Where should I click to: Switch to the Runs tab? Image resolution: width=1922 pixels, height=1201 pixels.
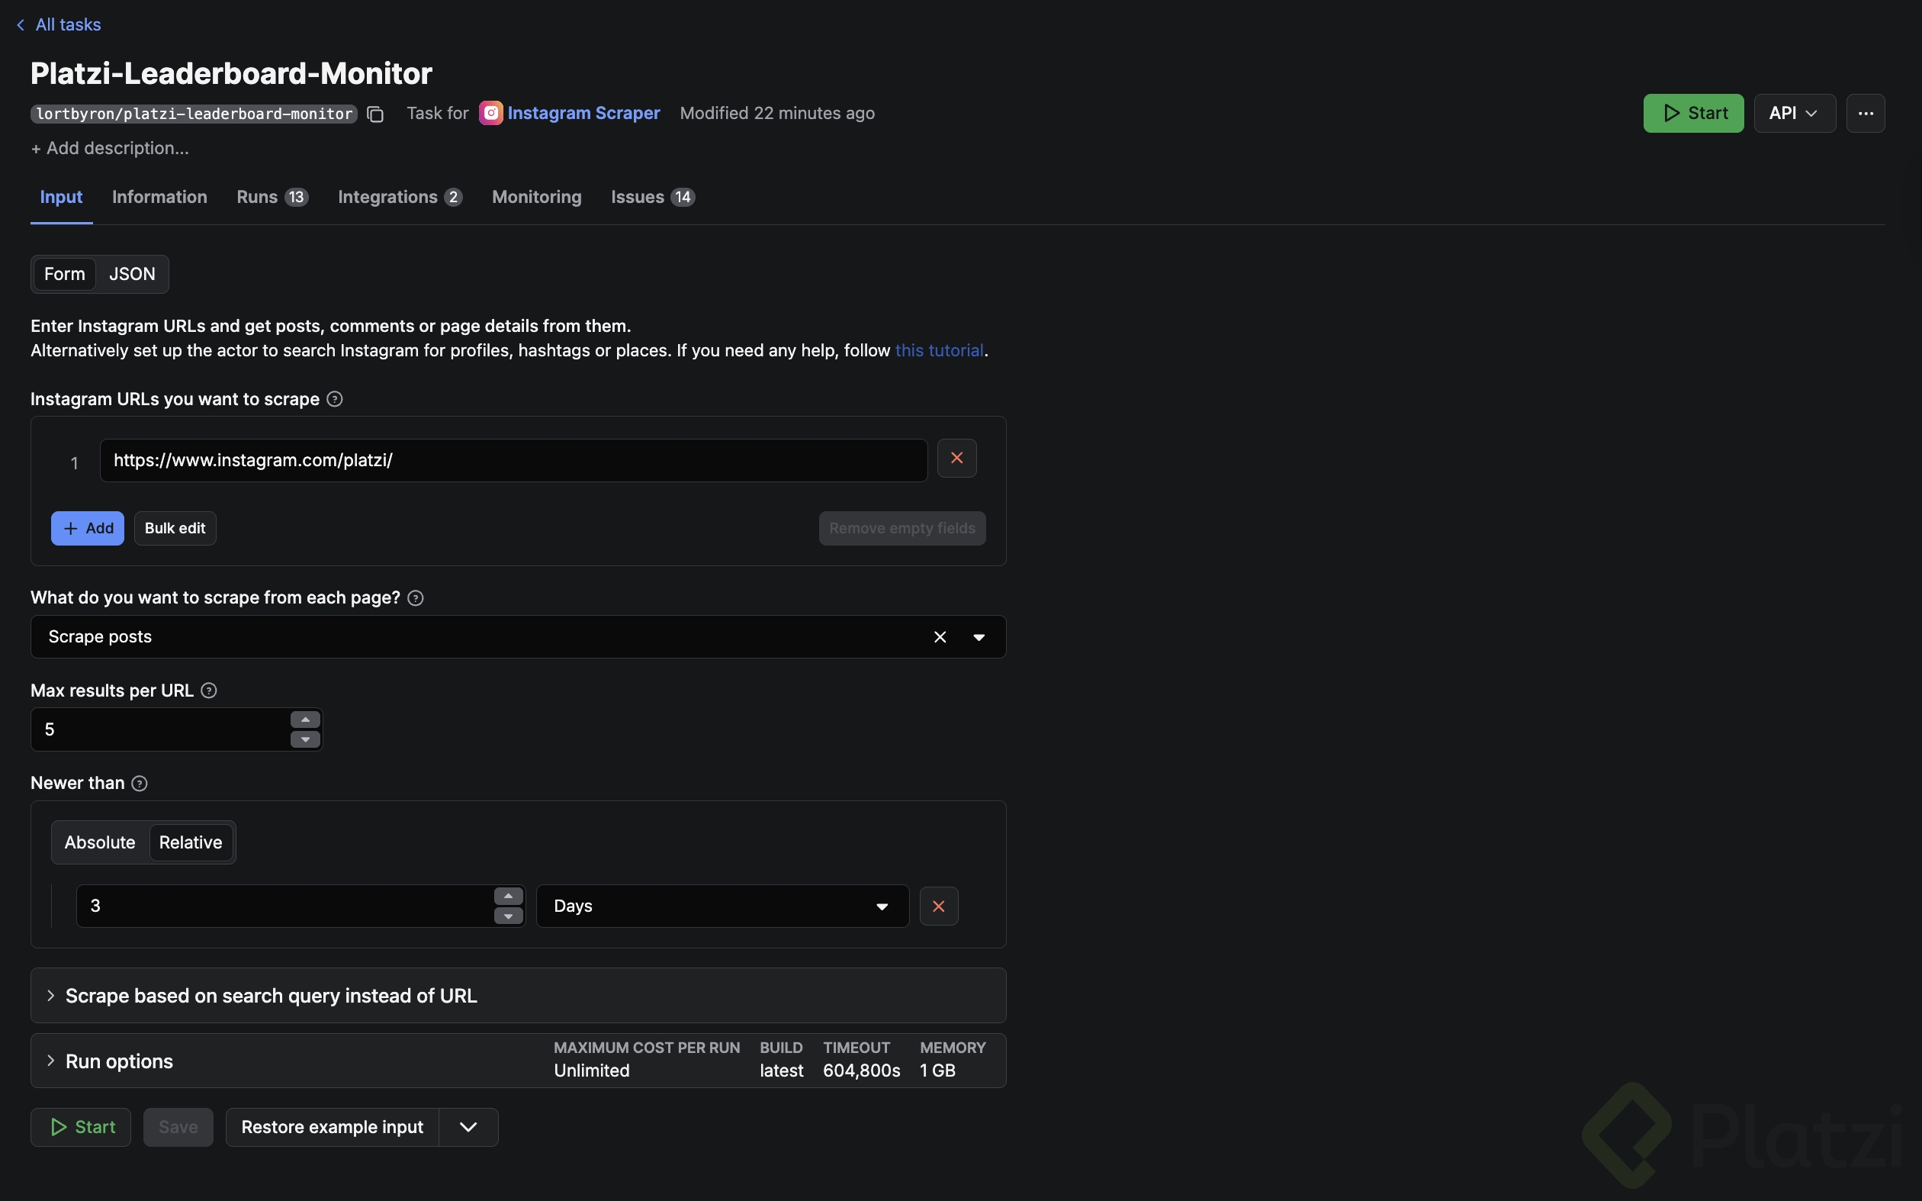pos(255,197)
